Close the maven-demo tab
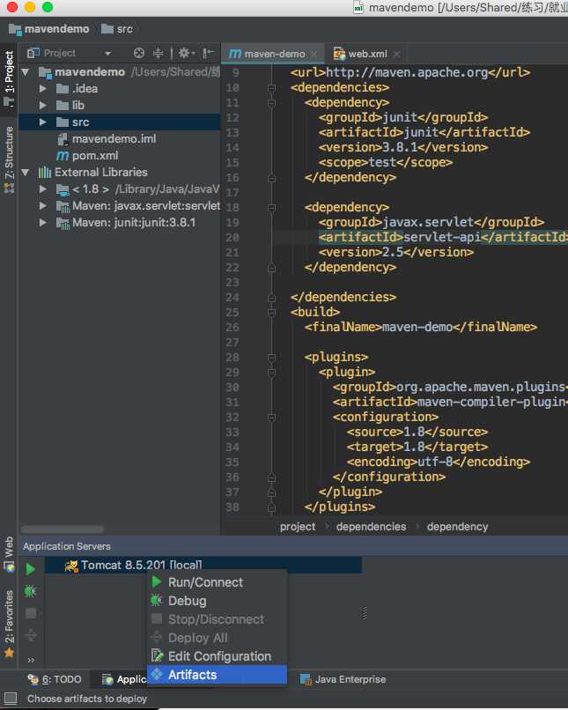568x710 pixels. pyautogui.click(x=314, y=54)
